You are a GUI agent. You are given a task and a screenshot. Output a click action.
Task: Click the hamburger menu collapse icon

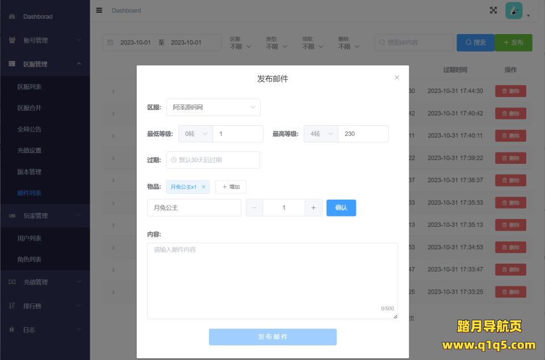(x=99, y=10)
